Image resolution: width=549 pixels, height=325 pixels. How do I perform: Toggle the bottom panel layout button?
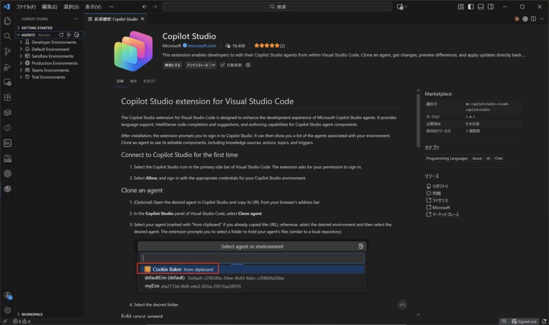click(480, 7)
